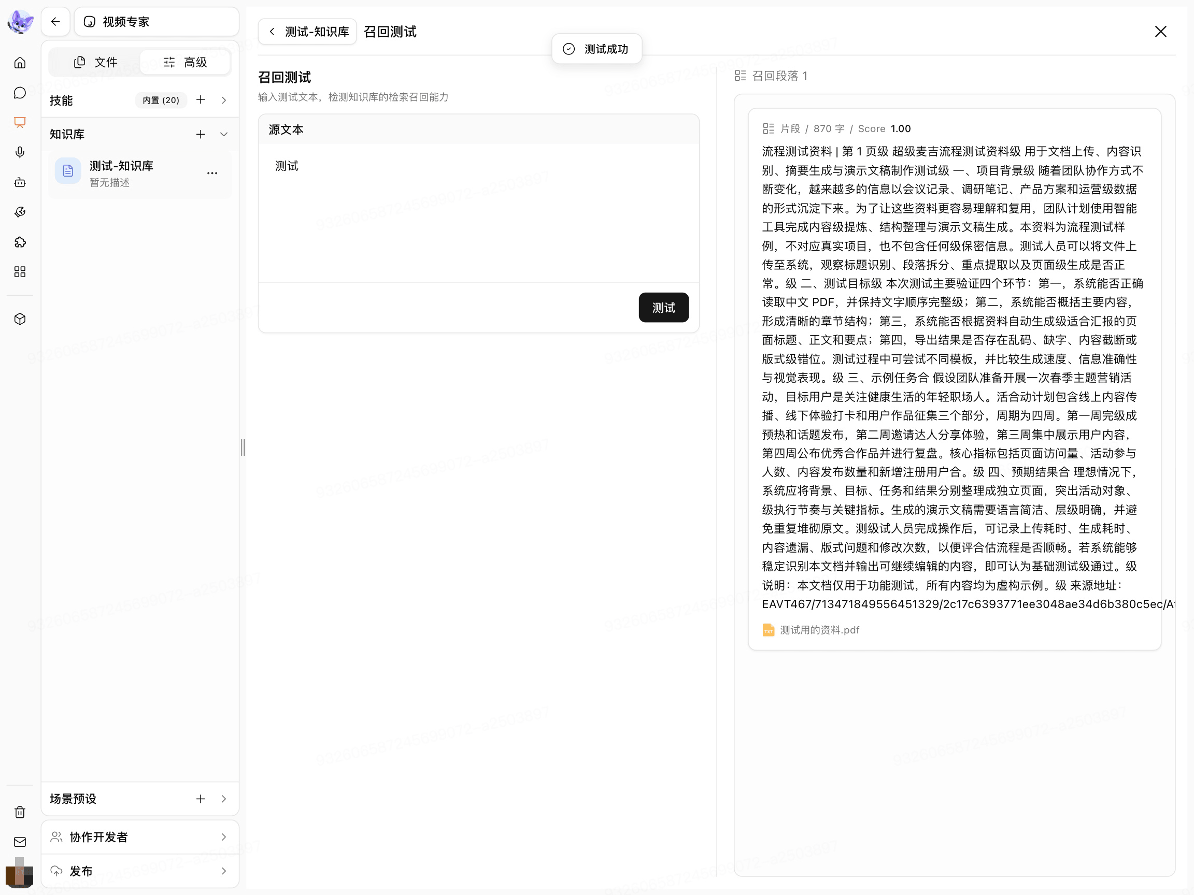Click the 测试成功 toast notification
Image resolution: width=1194 pixels, height=895 pixels.
pyautogui.click(x=596, y=49)
